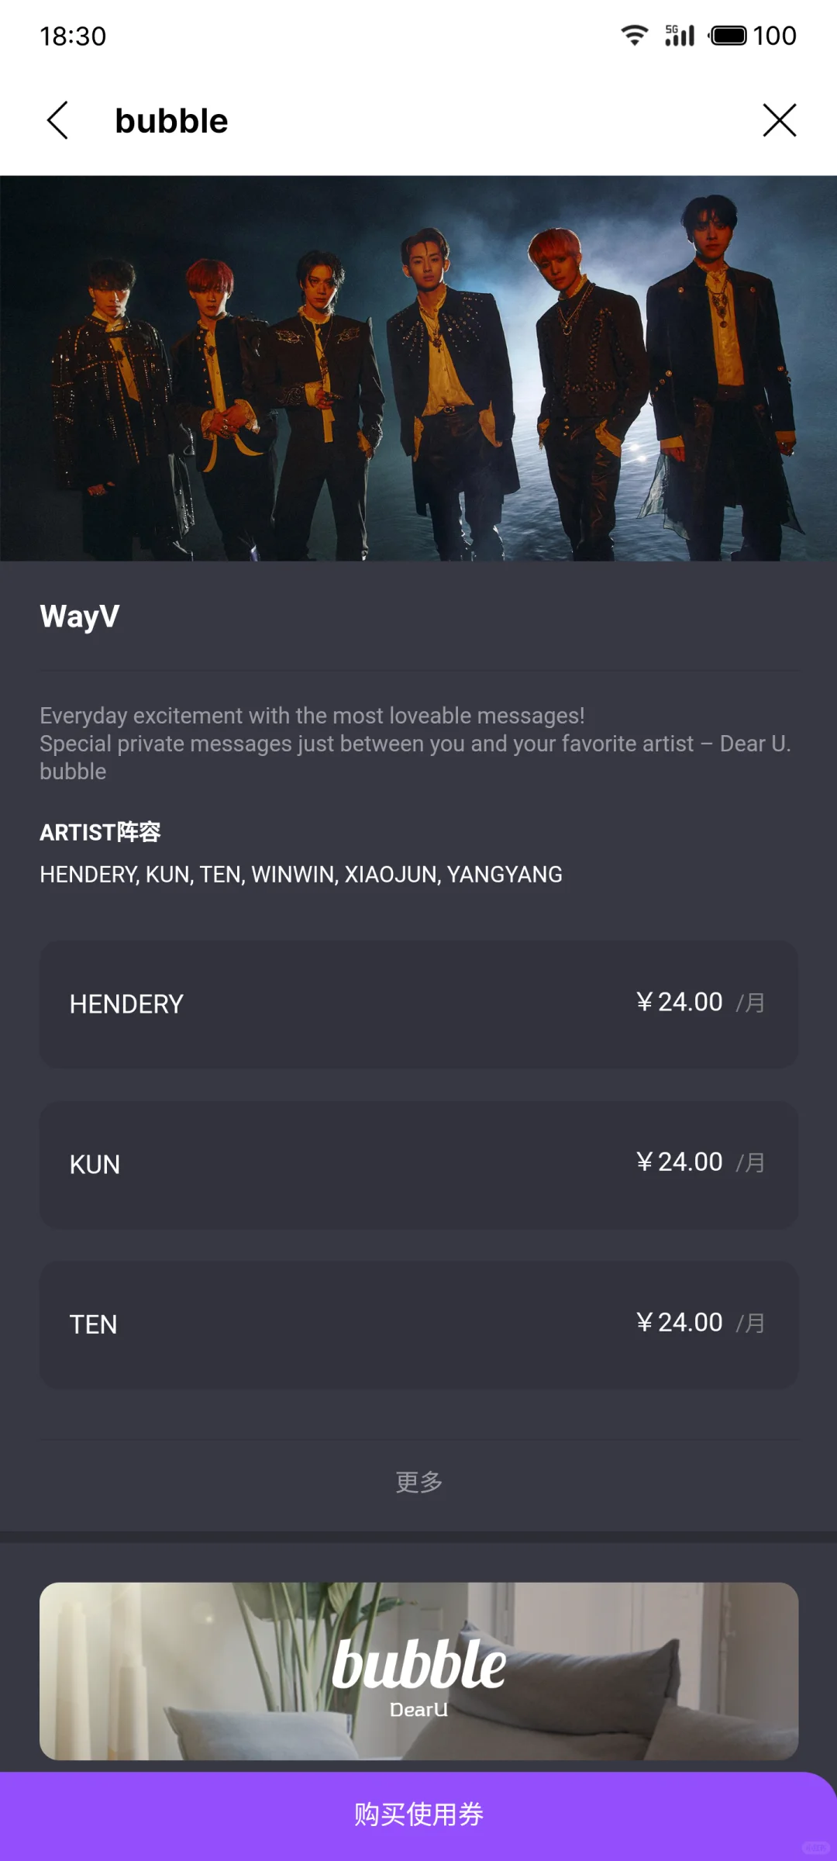The image size is (837, 1861).
Task: Tap the 18:30 clock in status bar
Action: coord(73,36)
